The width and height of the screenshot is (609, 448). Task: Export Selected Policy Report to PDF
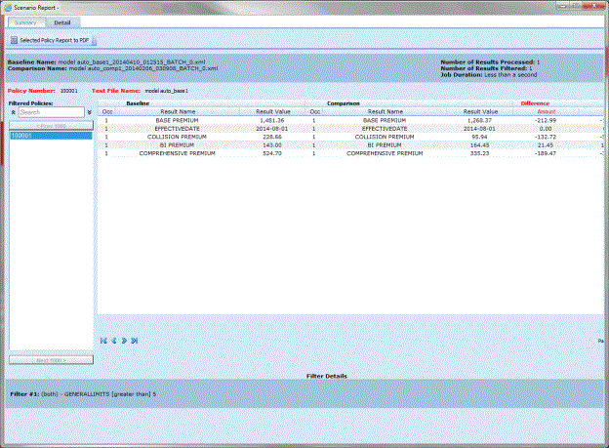[54, 40]
